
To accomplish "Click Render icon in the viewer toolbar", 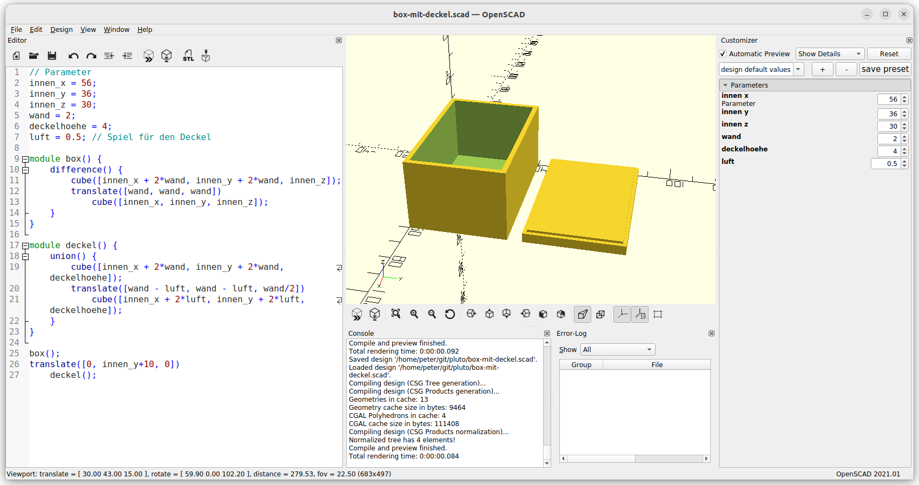I will pos(375,314).
